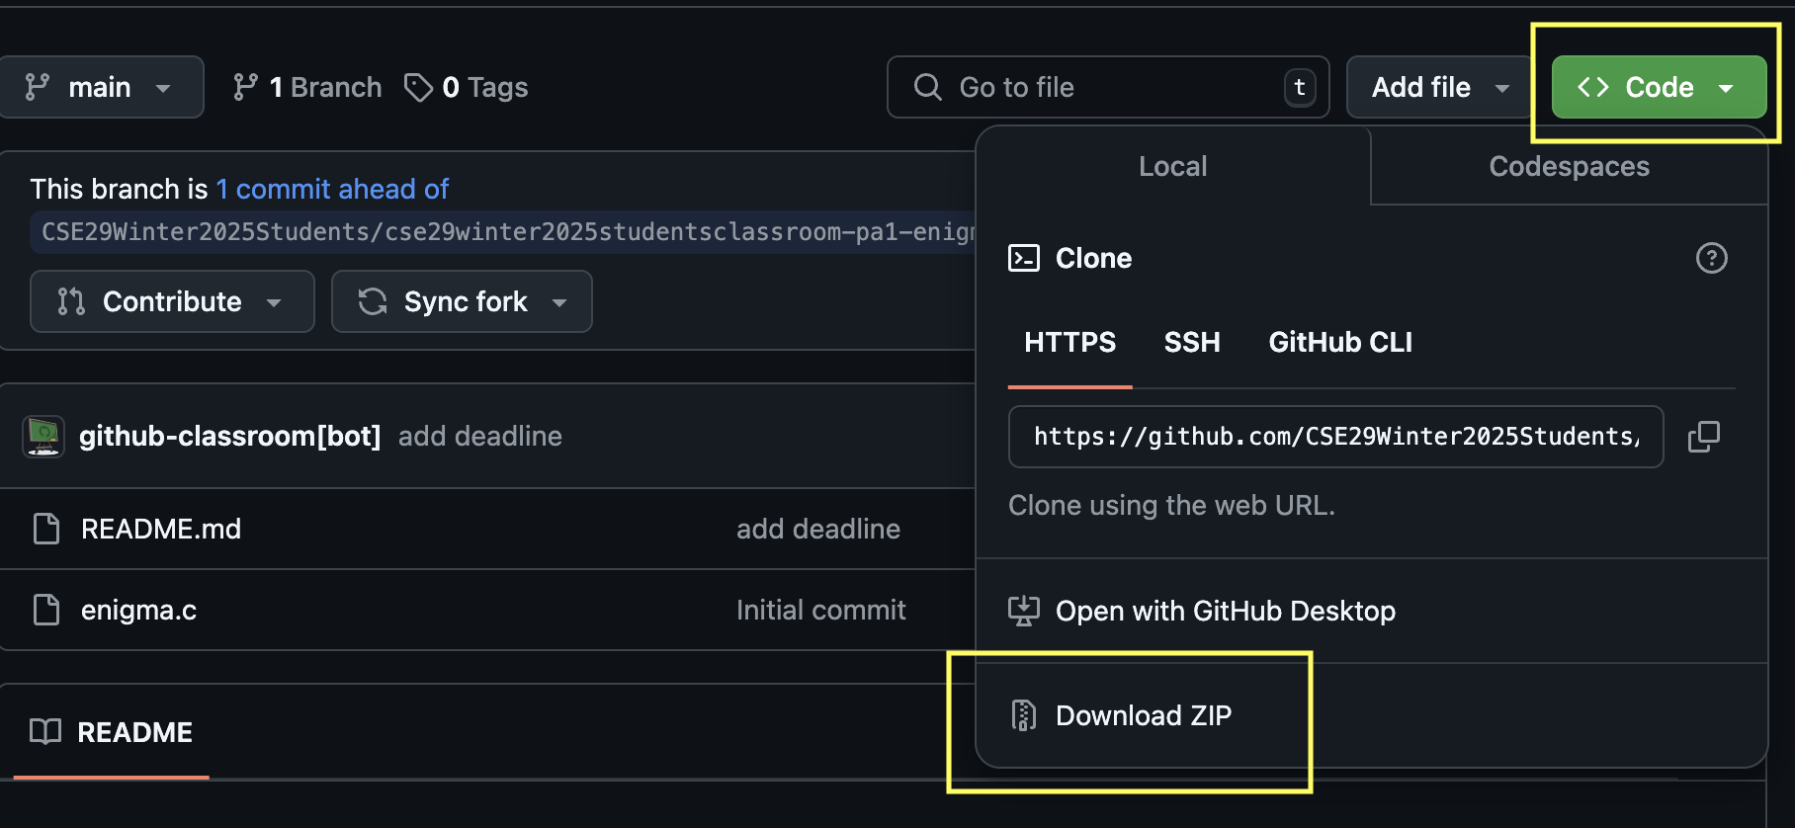Image resolution: width=1795 pixels, height=828 pixels.
Task: Expand the Sync fork dropdown
Action: click(462, 301)
